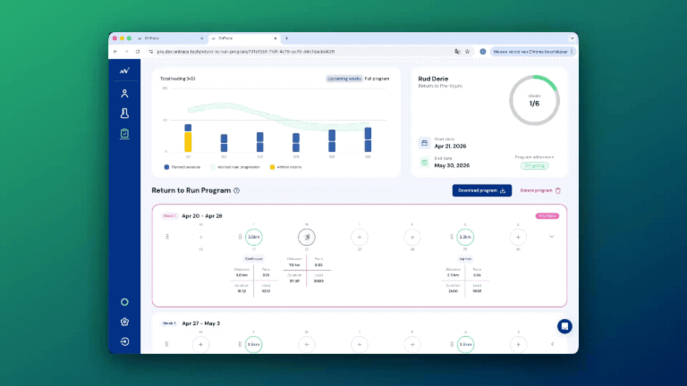Add a session on Thursday 23
This screenshot has height=386, width=687.
360,237
